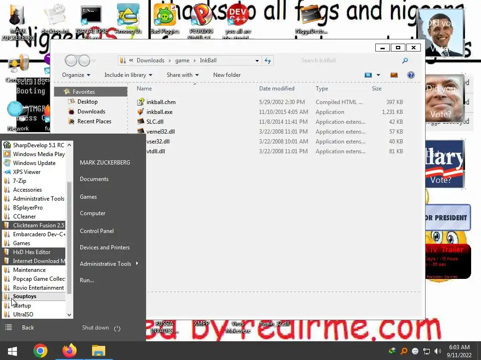This screenshot has width=481, height=360.
Task: Open Devices and Printers from Start menu
Action: coord(105,247)
